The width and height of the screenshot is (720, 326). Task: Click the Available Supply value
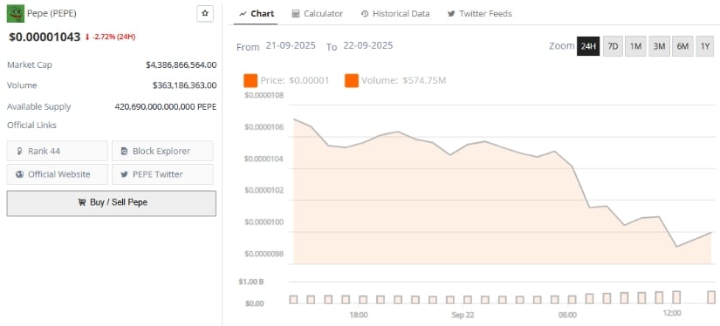click(x=165, y=107)
